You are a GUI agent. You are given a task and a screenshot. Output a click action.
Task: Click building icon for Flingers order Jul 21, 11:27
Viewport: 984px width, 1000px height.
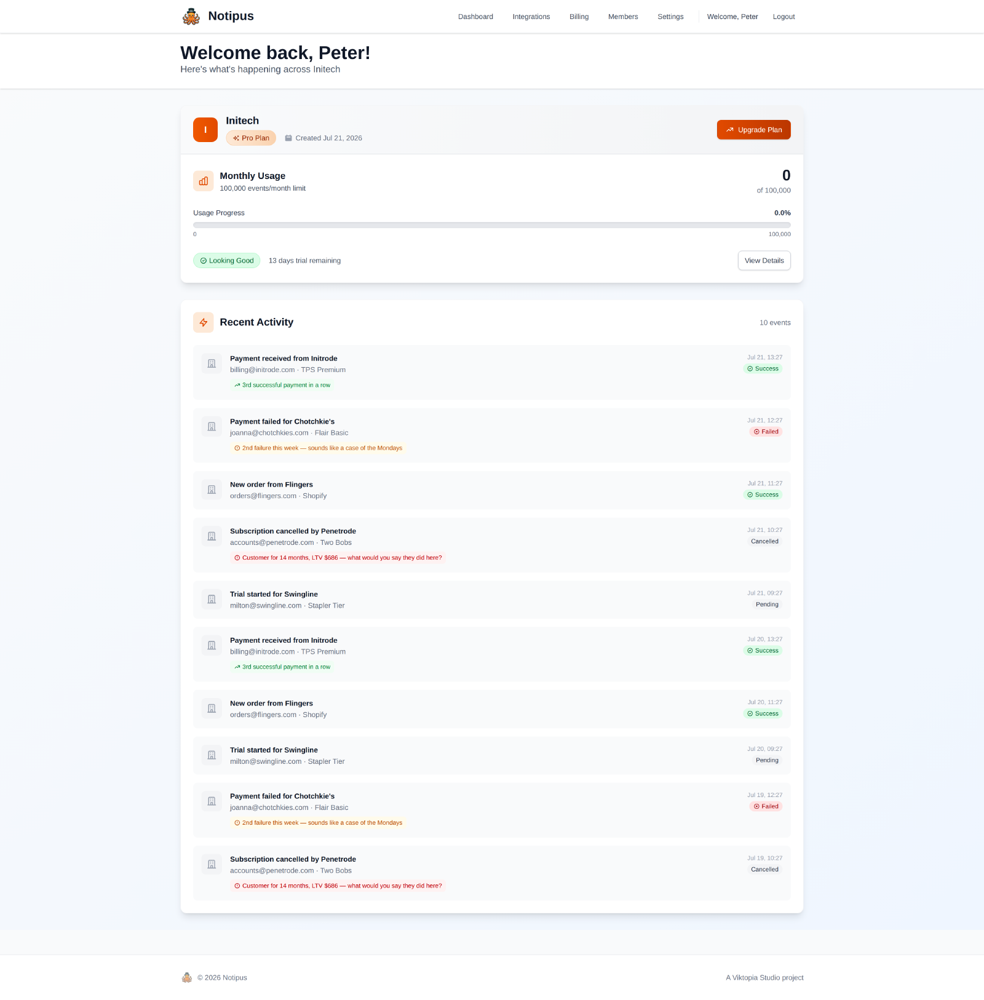click(x=212, y=490)
